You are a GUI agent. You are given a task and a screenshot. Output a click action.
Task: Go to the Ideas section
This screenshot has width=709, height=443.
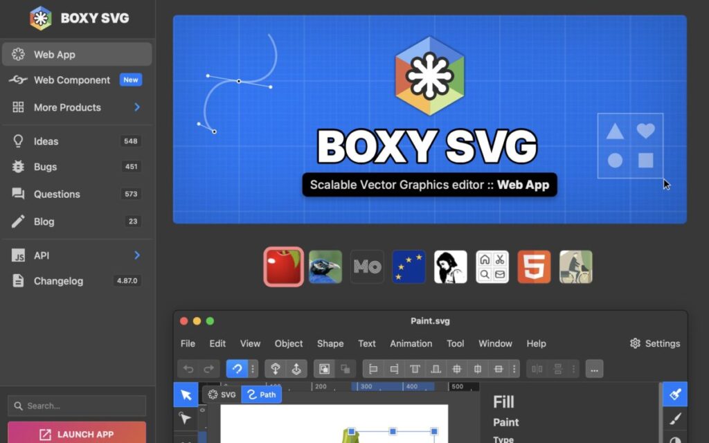46,141
